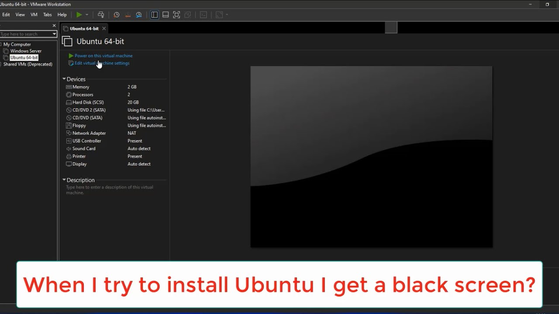Click the Sound Card label
The width and height of the screenshot is (559, 314).
tap(84, 149)
